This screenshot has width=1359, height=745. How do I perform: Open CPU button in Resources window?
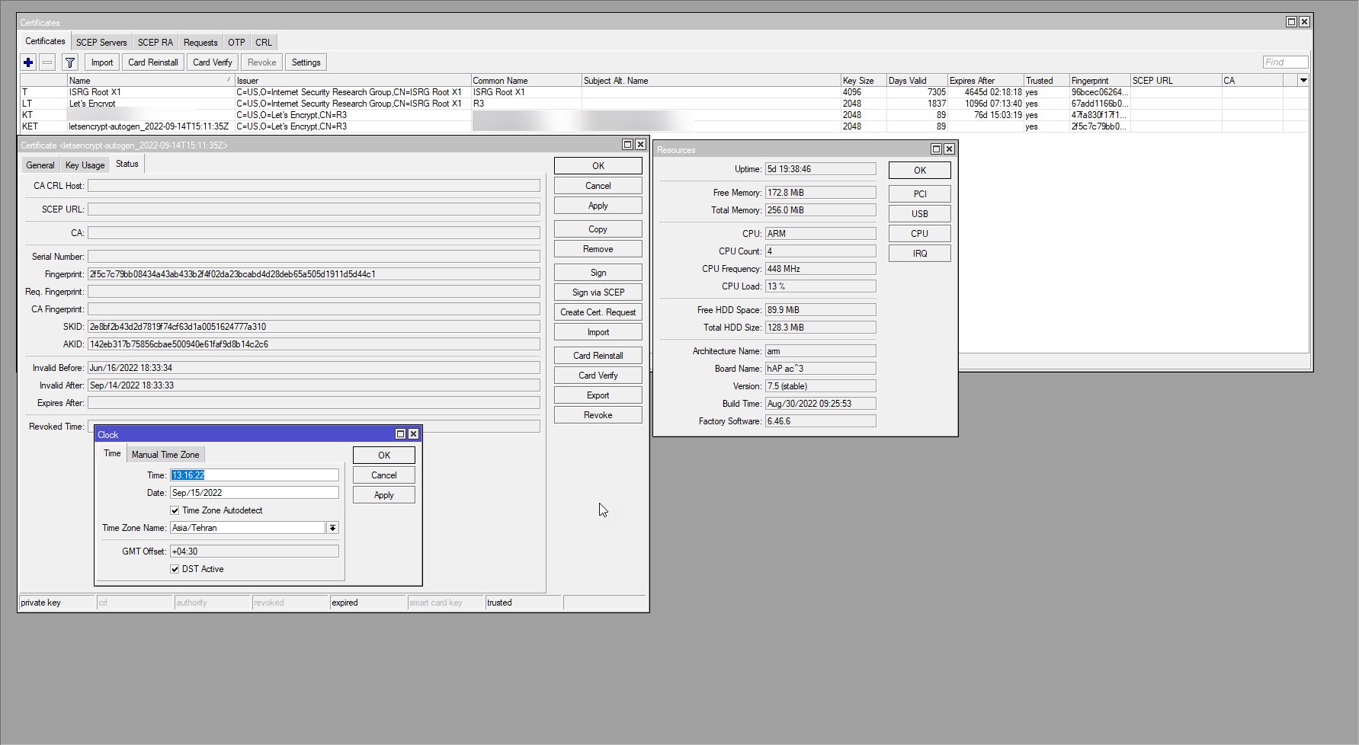(920, 234)
